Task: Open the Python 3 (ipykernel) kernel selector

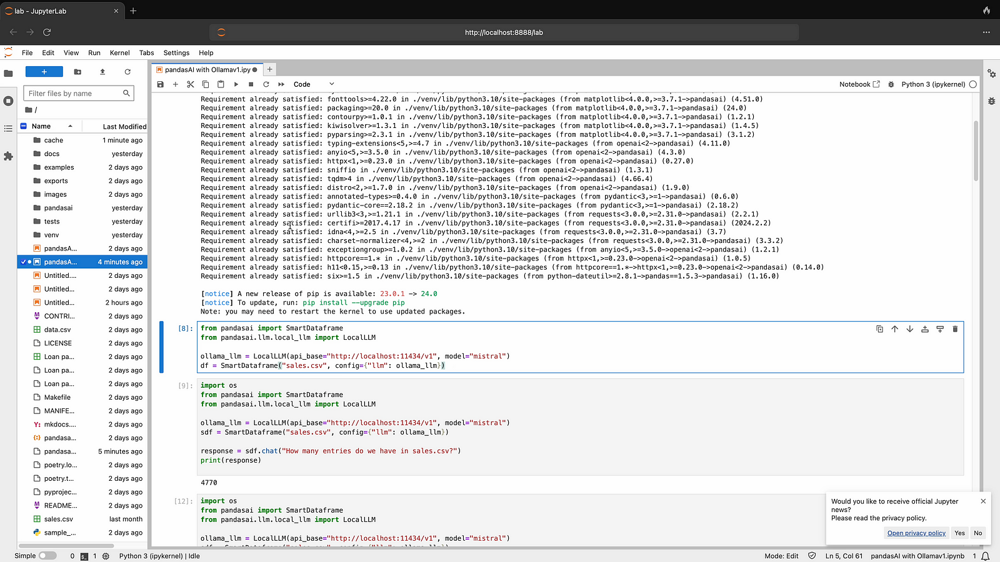Action: pyautogui.click(x=932, y=84)
